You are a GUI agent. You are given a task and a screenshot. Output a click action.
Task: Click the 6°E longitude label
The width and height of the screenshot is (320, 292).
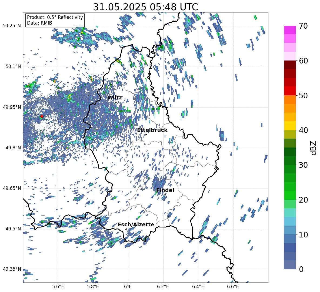(x=128, y=287)
